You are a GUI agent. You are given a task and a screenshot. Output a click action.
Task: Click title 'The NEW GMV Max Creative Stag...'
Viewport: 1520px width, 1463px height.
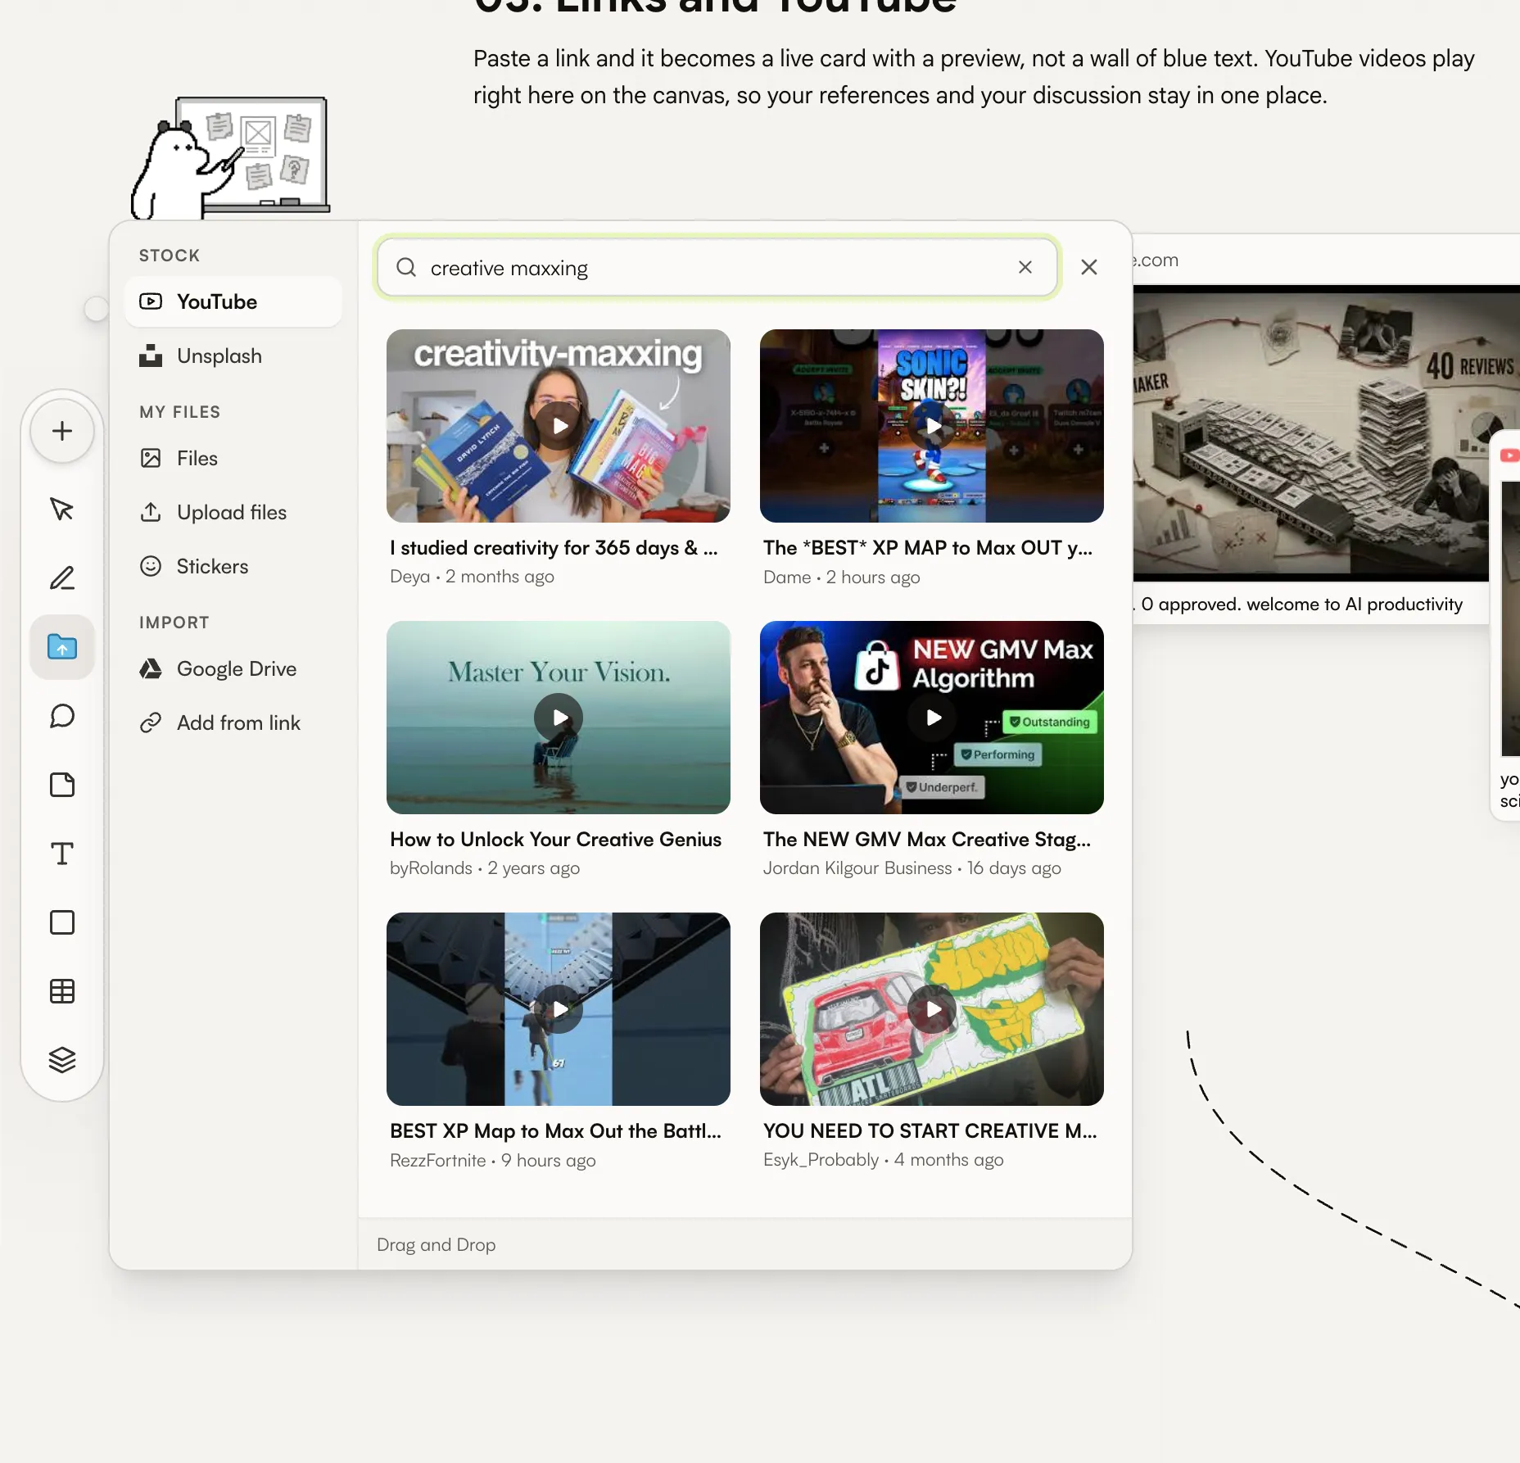tap(927, 840)
